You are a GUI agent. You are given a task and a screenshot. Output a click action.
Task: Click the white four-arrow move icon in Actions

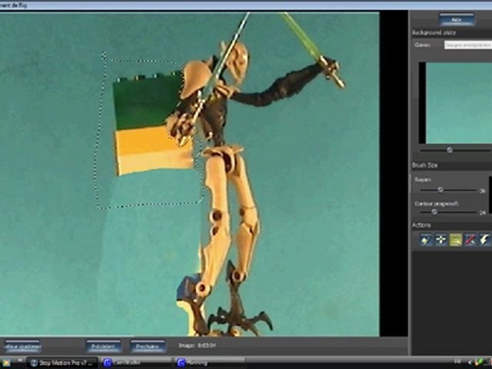(441, 240)
